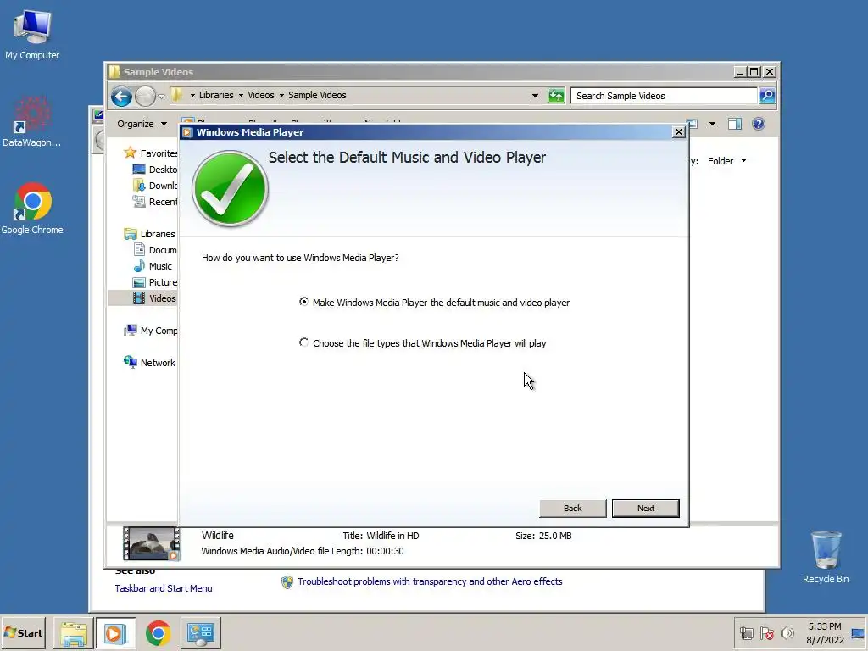Open Google Chrome desktop shortcut

[32, 209]
